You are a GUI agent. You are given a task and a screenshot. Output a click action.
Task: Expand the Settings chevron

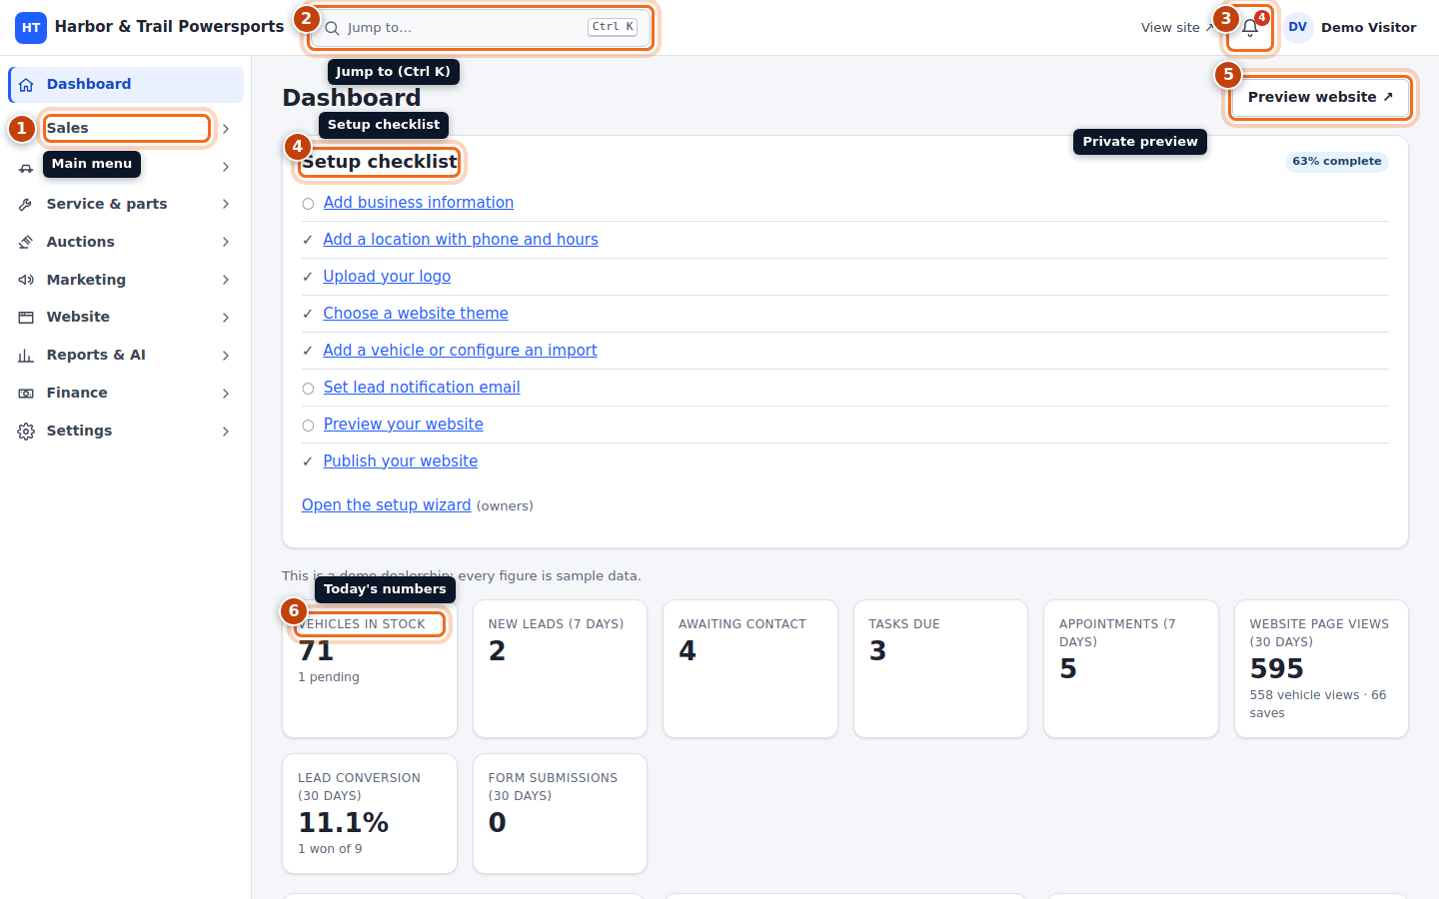pyautogui.click(x=226, y=432)
